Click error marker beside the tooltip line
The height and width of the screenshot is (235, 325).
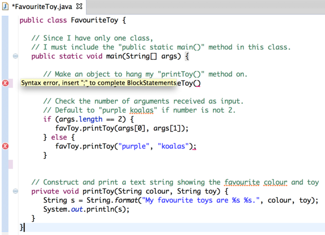6,83
